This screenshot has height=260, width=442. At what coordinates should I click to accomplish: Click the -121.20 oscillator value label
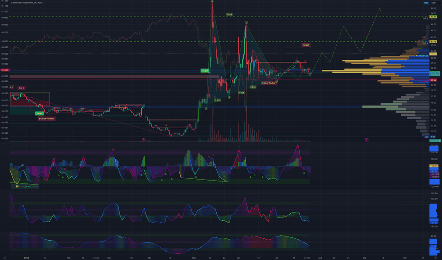pyautogui.click(x=434, y=174)
